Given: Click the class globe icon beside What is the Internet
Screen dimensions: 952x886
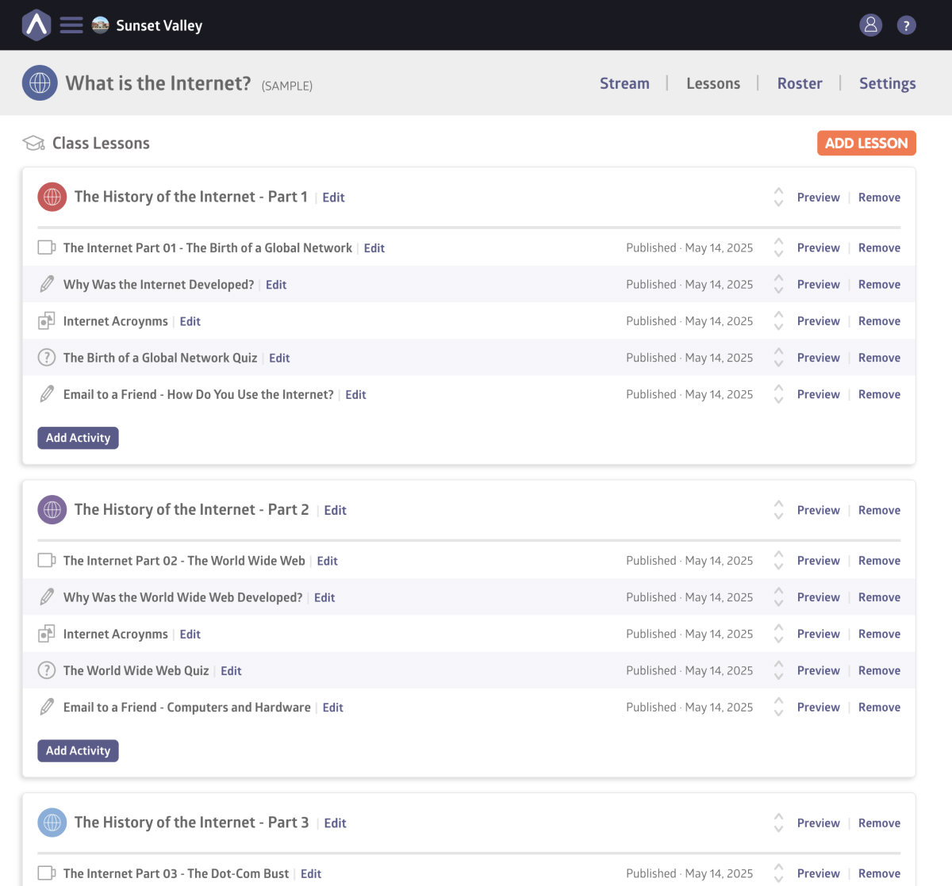Looking at the screenshot, I should pos(40,83).
